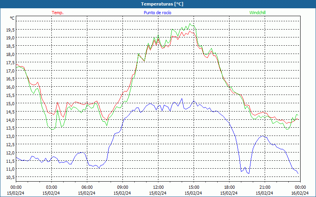This screenshot has height=197, width=316.
Task: Click the 17,5 y-axis value
Action: point(10,63)
